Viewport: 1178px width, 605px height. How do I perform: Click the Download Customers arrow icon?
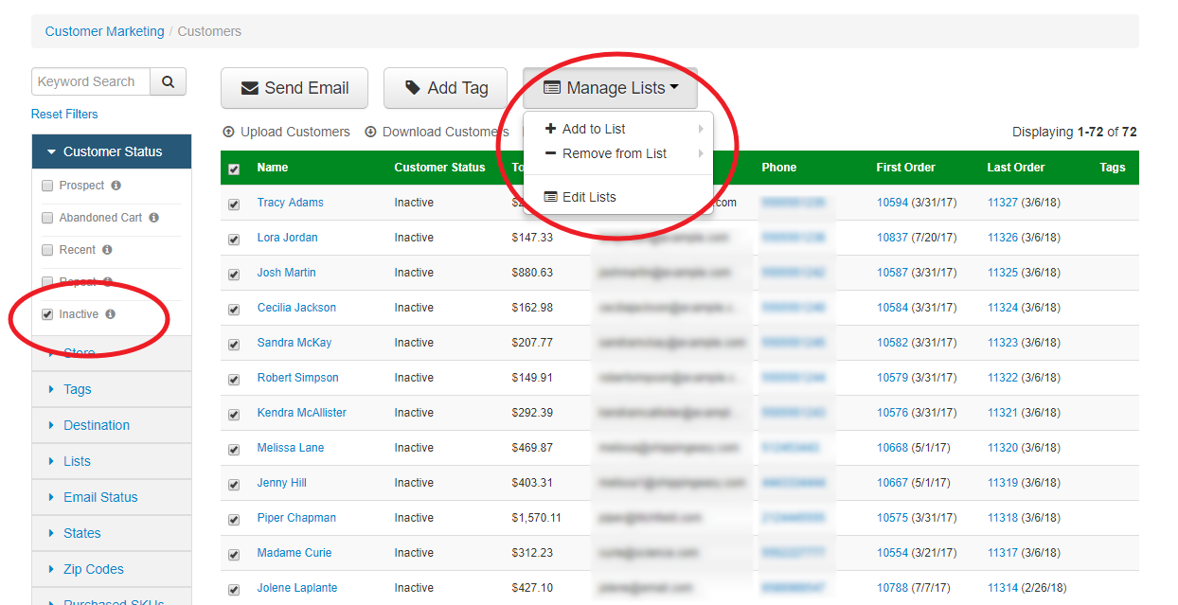pos(370,132)
